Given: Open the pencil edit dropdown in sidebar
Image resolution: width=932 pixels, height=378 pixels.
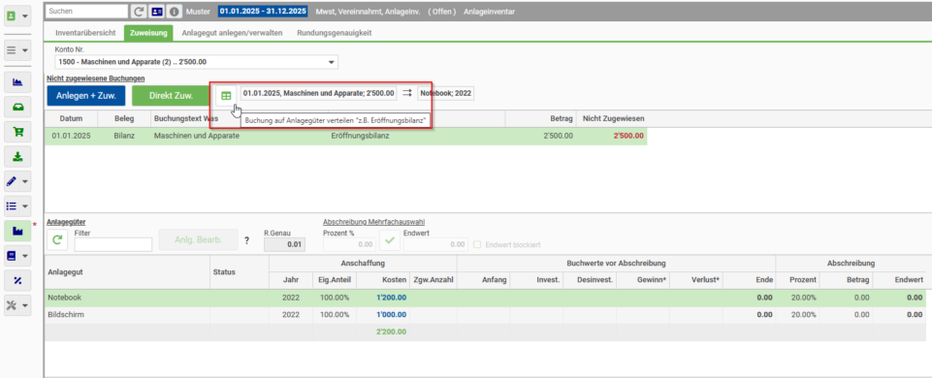Looking at the screenshot, I should click(17, 181).
